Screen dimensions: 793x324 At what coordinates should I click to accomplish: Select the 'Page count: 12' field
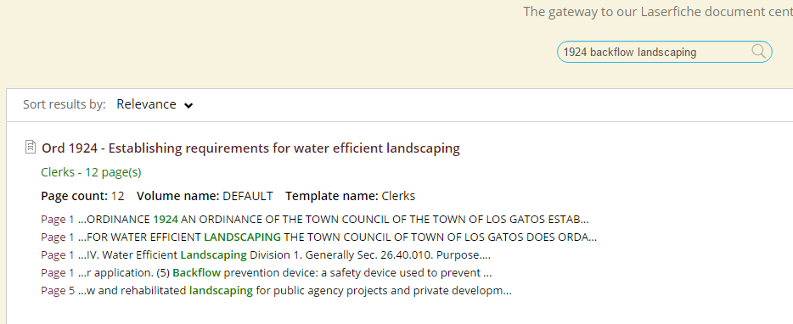click(82, 196)
